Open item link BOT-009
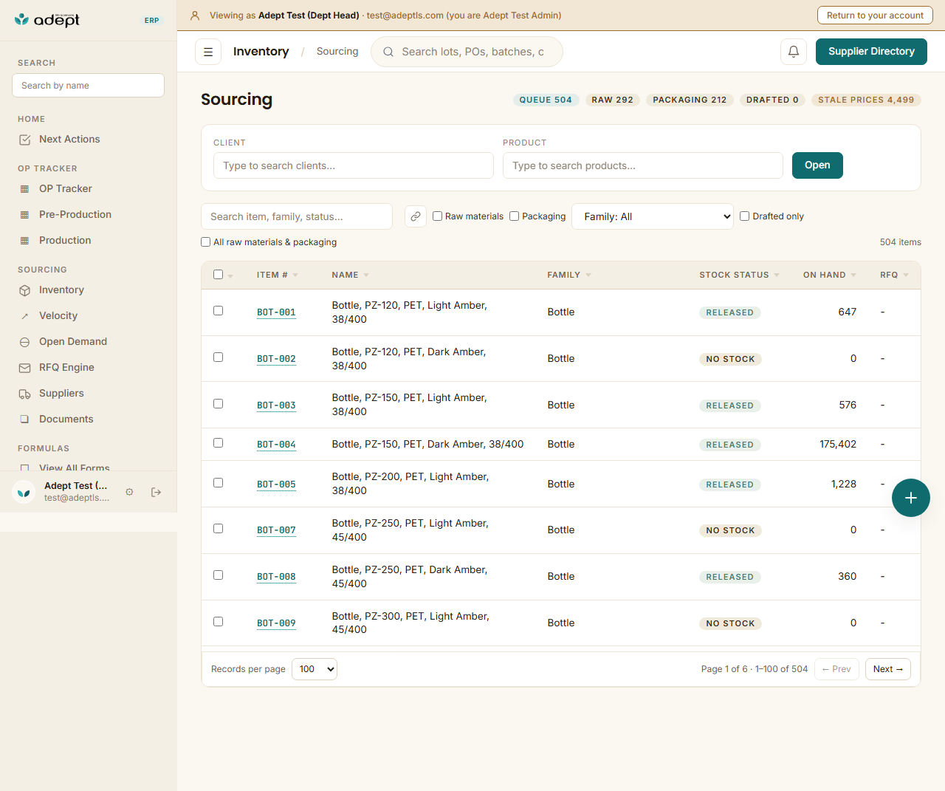Screen dimensions: 945x791 [x=276, y=623]
